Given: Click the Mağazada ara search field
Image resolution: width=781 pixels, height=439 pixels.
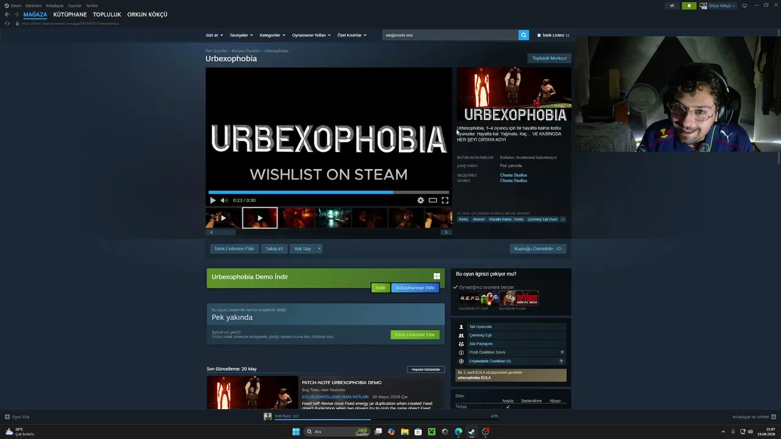Looking at the screenshot, I should pos(450,35).
